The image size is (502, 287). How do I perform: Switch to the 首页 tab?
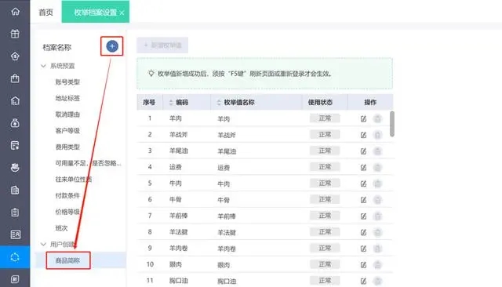click(x=45, y=13)
